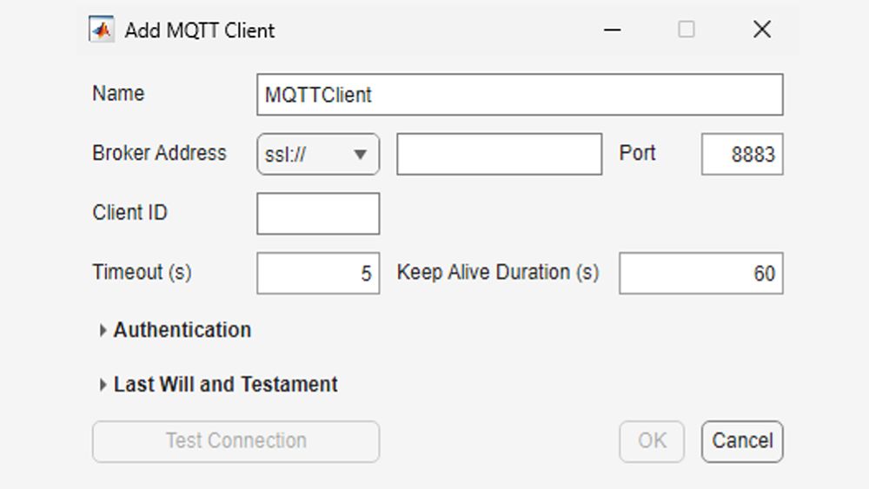This screenshot has width=869, height=489.
Task: Expand the Authentication section
Action: (x=182, y=330)
